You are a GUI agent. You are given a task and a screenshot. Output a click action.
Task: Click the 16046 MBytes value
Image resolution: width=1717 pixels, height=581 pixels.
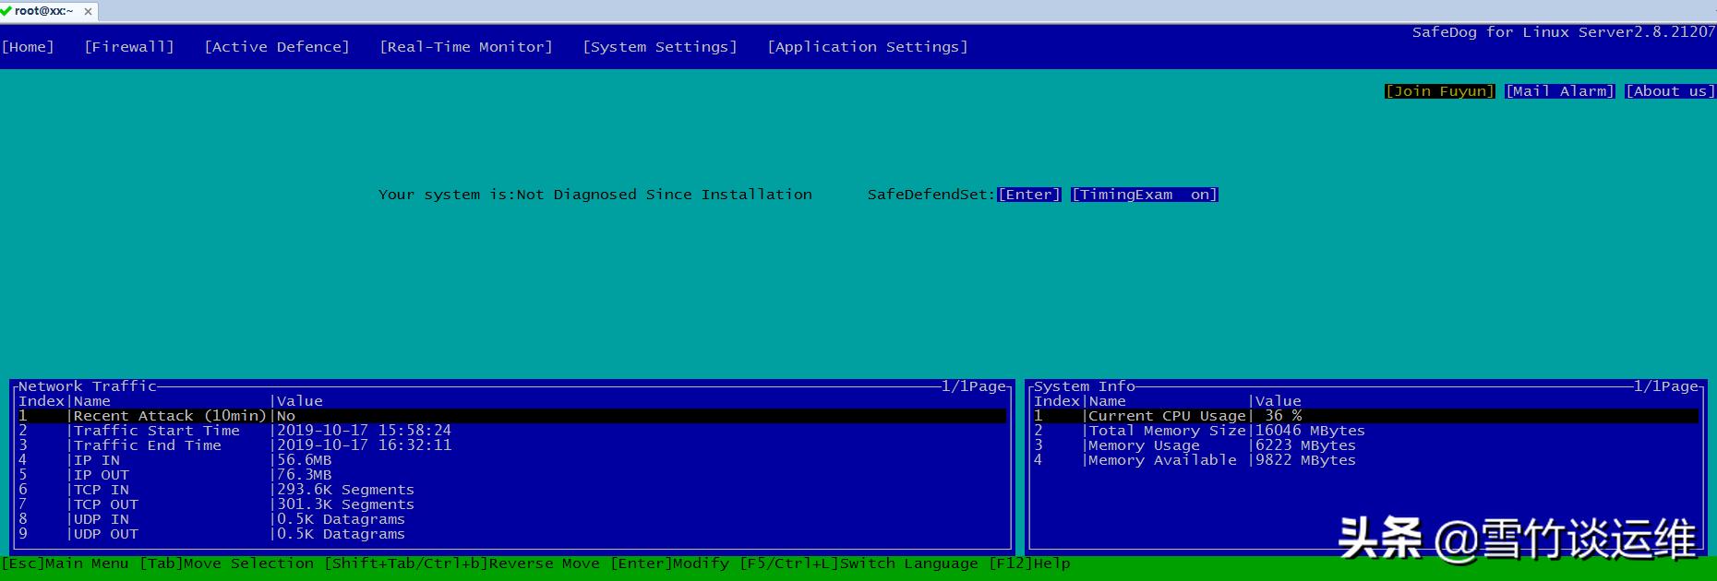point(1310,431)
